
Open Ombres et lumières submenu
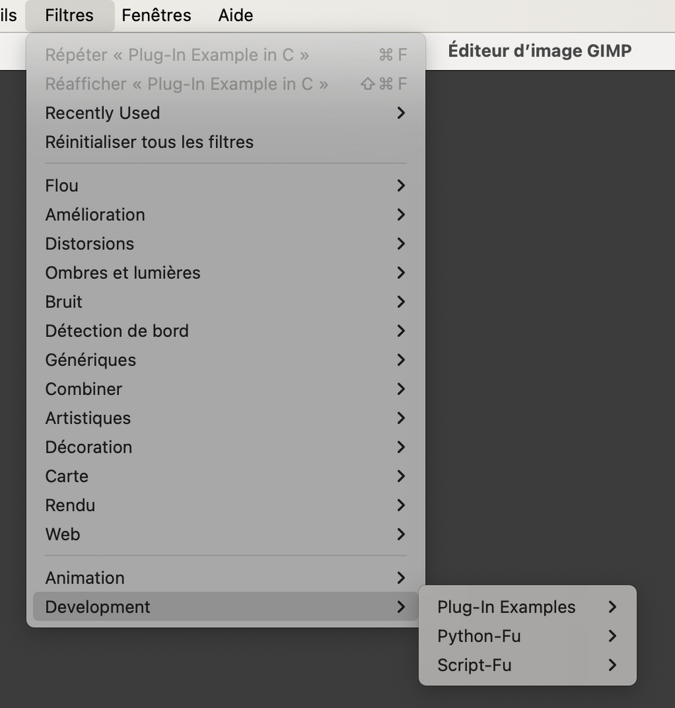tap(123, 273)
